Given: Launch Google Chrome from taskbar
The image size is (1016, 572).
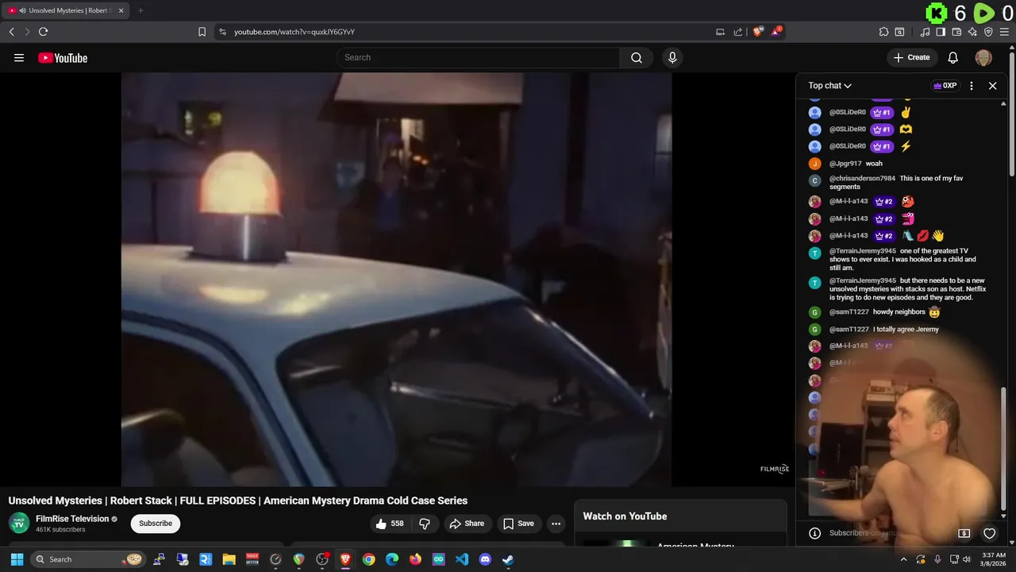Looking at the screenshot, I should pyautogui.click(x=368, y=559).
